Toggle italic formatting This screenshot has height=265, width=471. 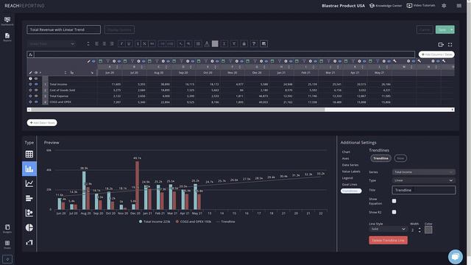tap(121, 44)
